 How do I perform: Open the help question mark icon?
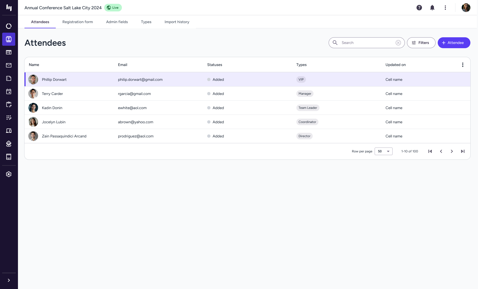[419, 8]
